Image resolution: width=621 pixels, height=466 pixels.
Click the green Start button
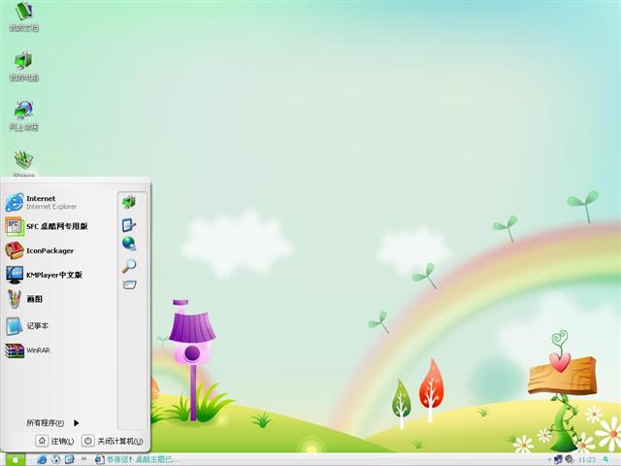14,459
